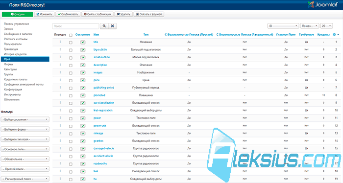Click the green Создать button

[x=18, y=14]
